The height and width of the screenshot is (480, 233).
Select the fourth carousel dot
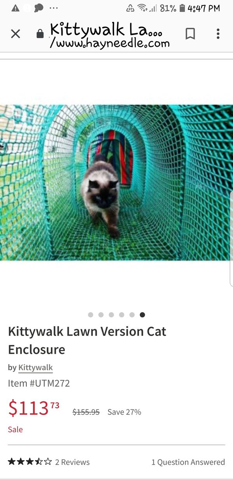(x=122, y=315)
